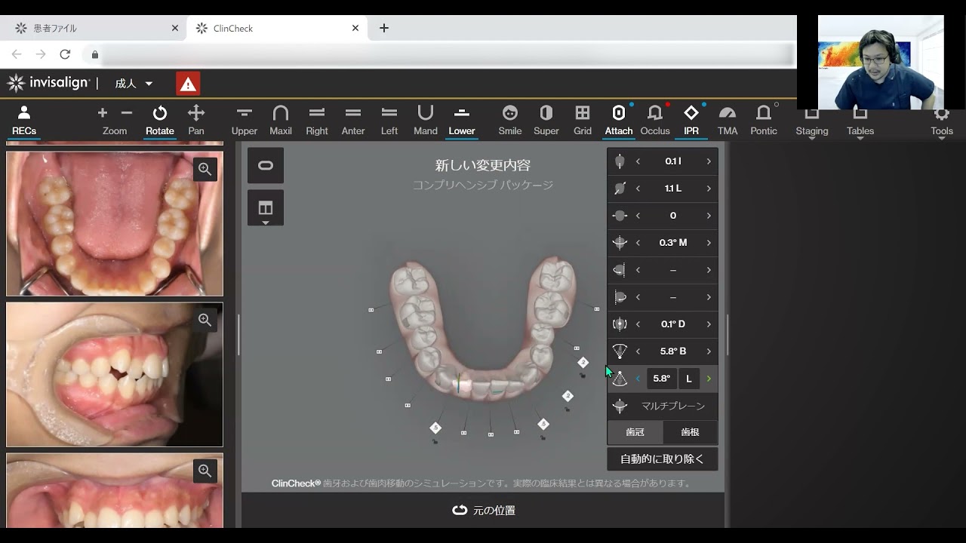Image resolution: width=966 pixels, height=543 pixels.
Task: Magnify the frontal teeth photo
Action: point(205,471)
